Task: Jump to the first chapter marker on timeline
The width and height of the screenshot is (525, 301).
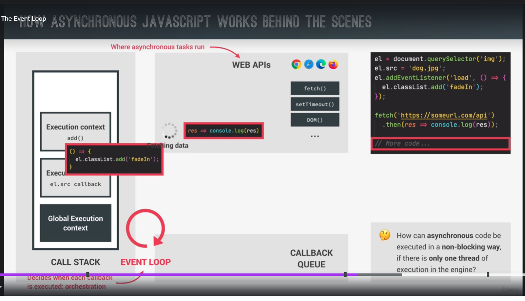Action: [x=88, y=275]
